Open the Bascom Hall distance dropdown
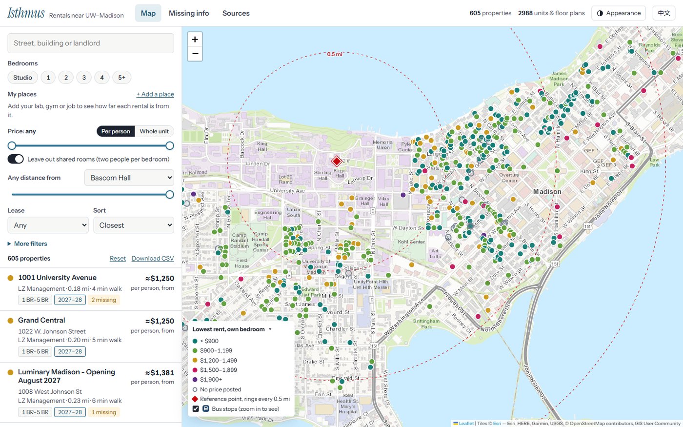683x427 pixels. pos(129,178)
